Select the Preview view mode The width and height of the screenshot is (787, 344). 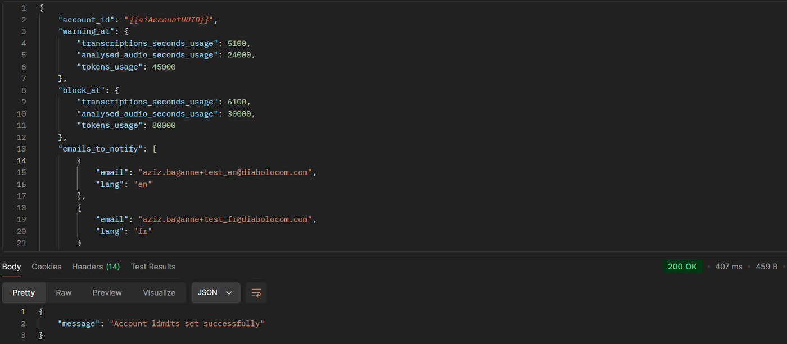107,293
